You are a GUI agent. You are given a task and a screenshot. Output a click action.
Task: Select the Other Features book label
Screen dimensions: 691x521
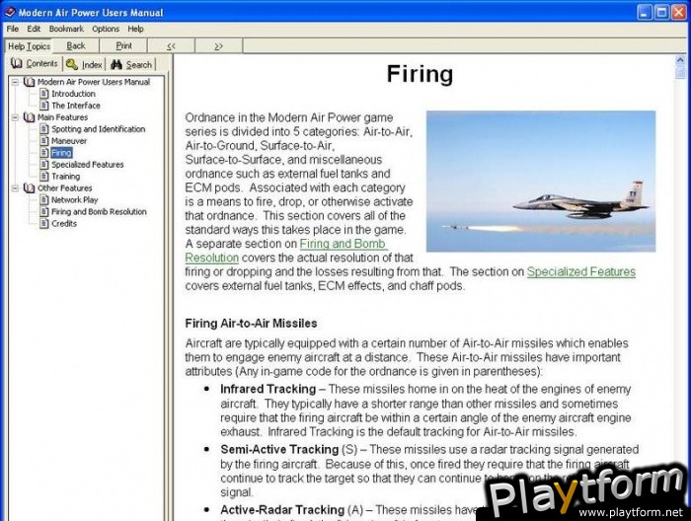[x=64, y=188]
